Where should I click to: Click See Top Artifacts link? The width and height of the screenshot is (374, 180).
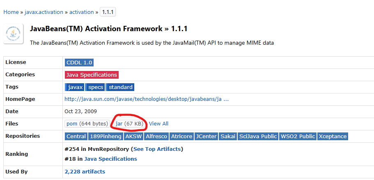pyautogui.click(x=157, y=149)
